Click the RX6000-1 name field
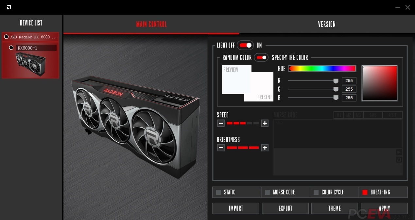 (x=36, y=48)
